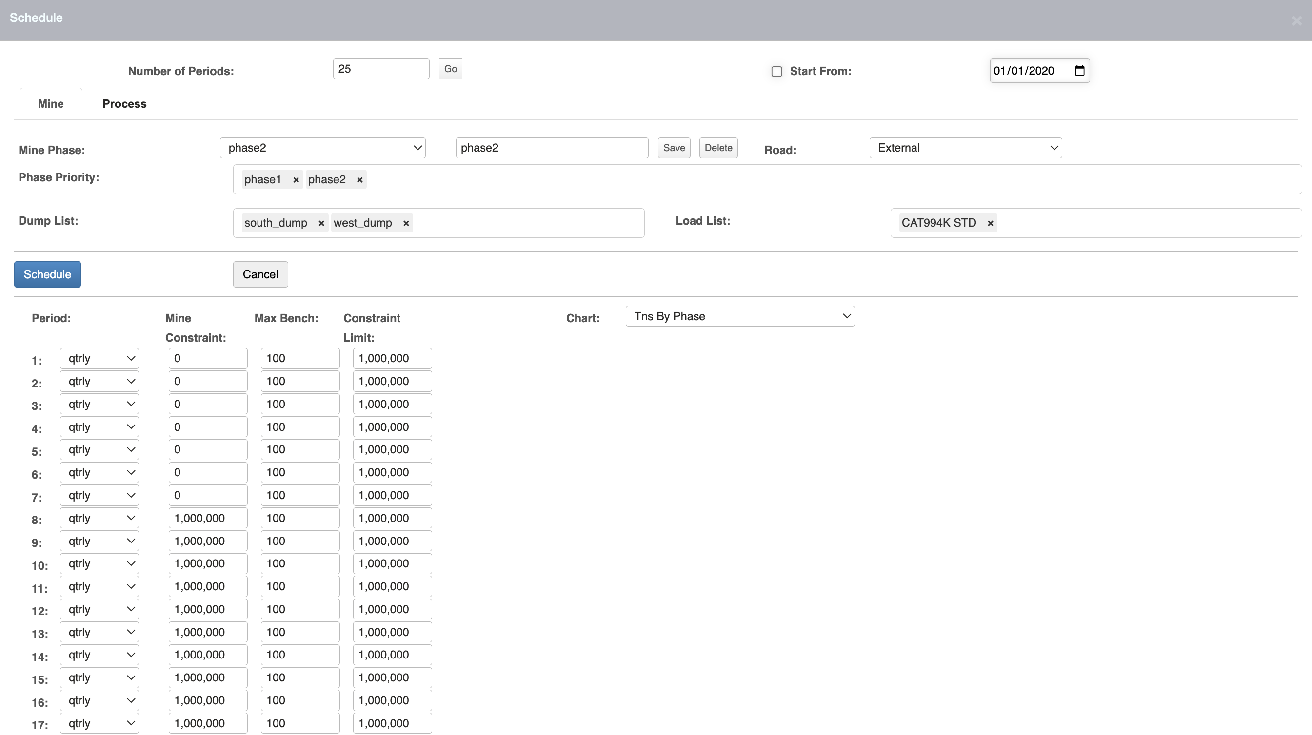This screenshot has height=735, width=1312.
Task: Remove phase2 tag from Phase Priority
Action: (x=359, y=180)
